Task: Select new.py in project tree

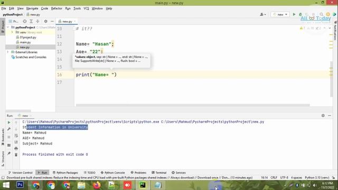Action: pos(25,47)
